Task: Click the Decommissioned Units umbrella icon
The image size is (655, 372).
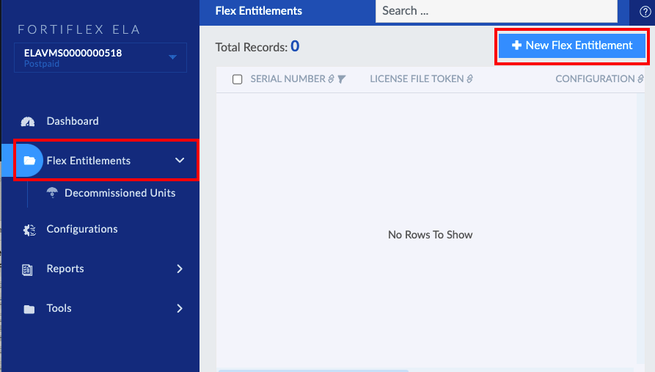Action: 52,193
